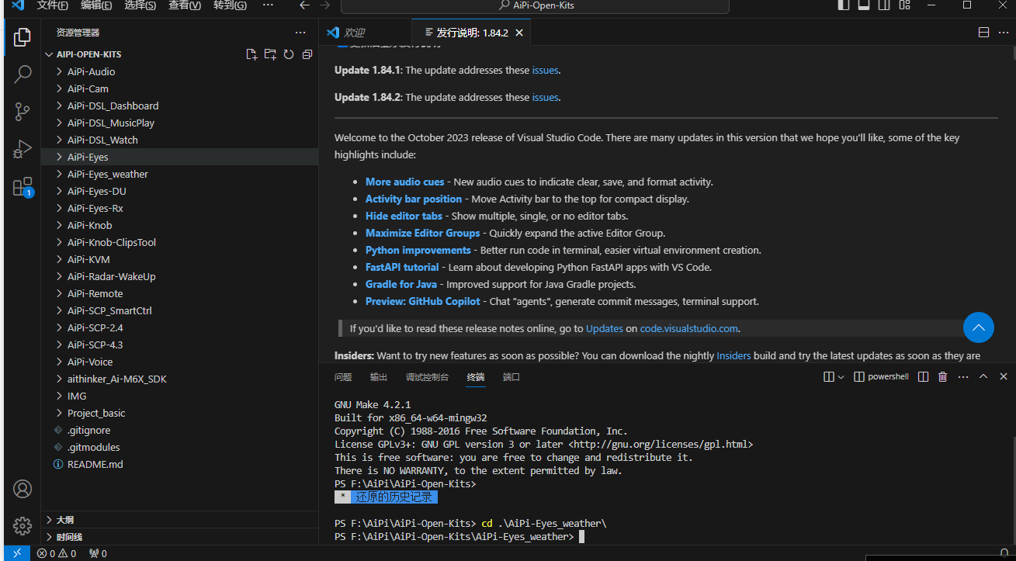Go back with the navigation arrow

coord(304,5)
